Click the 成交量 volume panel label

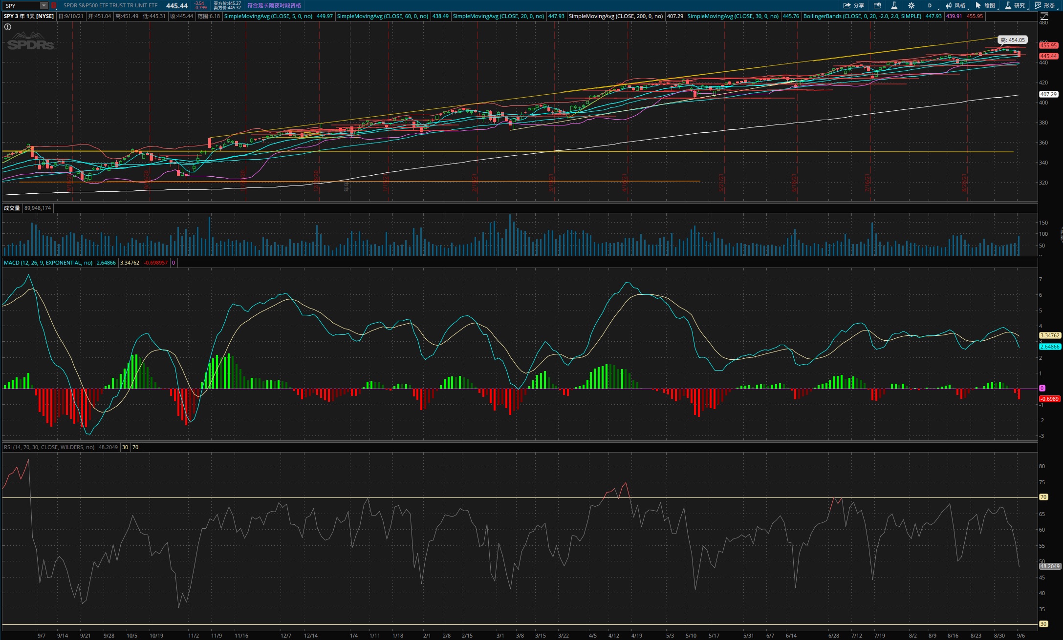tap(12, 208)
